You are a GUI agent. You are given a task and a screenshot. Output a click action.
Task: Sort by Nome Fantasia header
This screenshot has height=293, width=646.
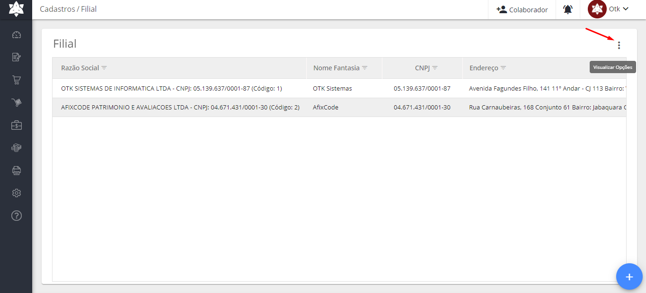pyautogui.click(x=336, y=68)
